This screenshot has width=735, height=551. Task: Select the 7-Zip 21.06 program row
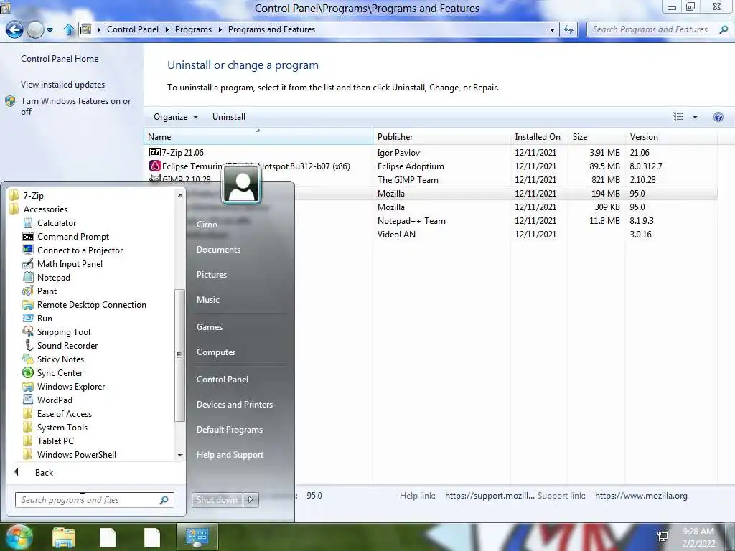pyautogui.click(x=431, y=153)
